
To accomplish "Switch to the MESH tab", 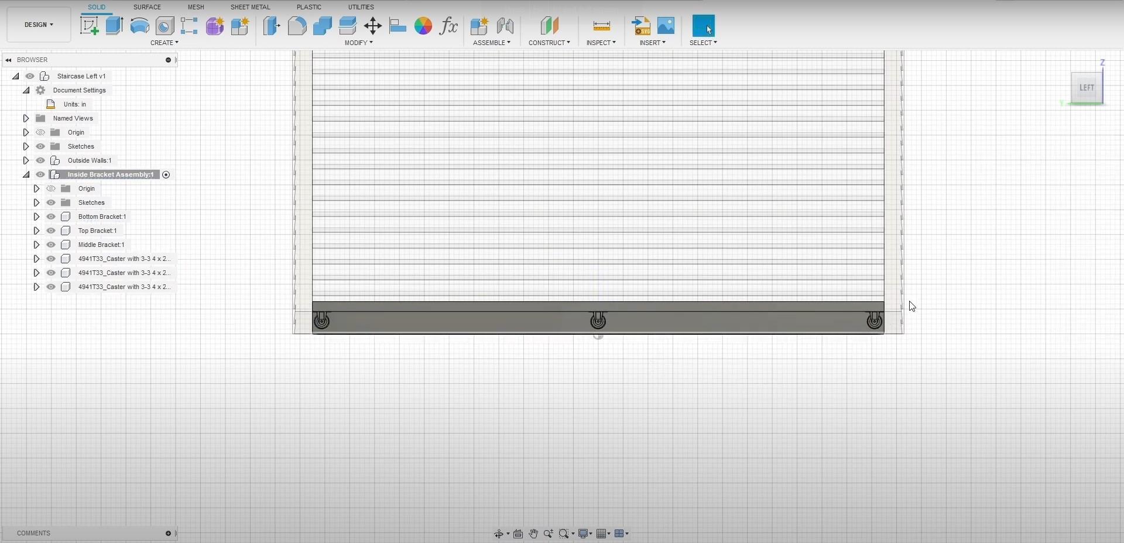I will coord(196,7).
